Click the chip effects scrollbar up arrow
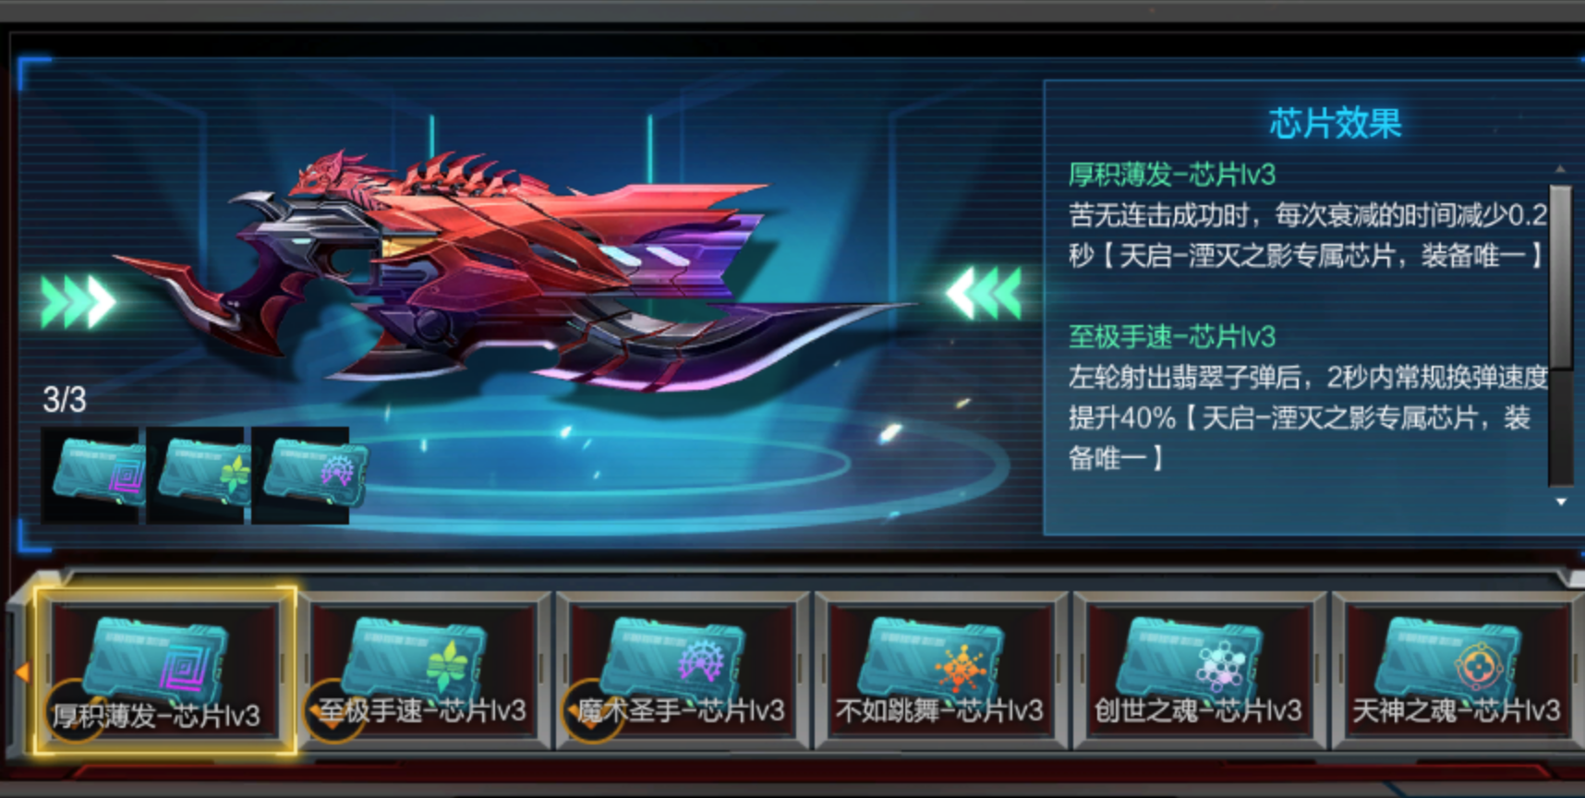 [x=1560, y=169]
